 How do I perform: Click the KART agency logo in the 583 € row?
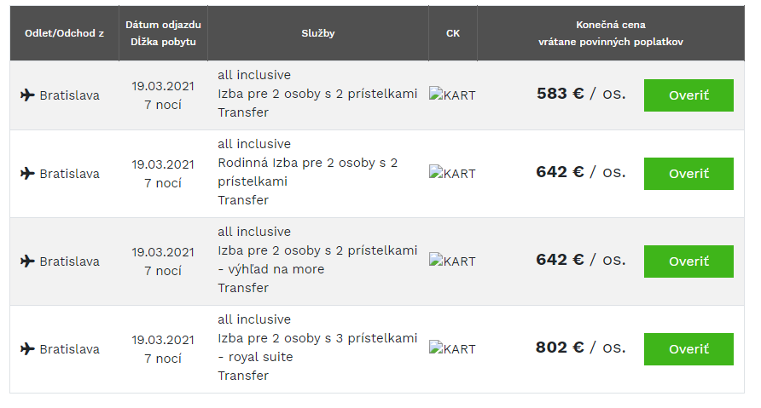tap(452, 95)
